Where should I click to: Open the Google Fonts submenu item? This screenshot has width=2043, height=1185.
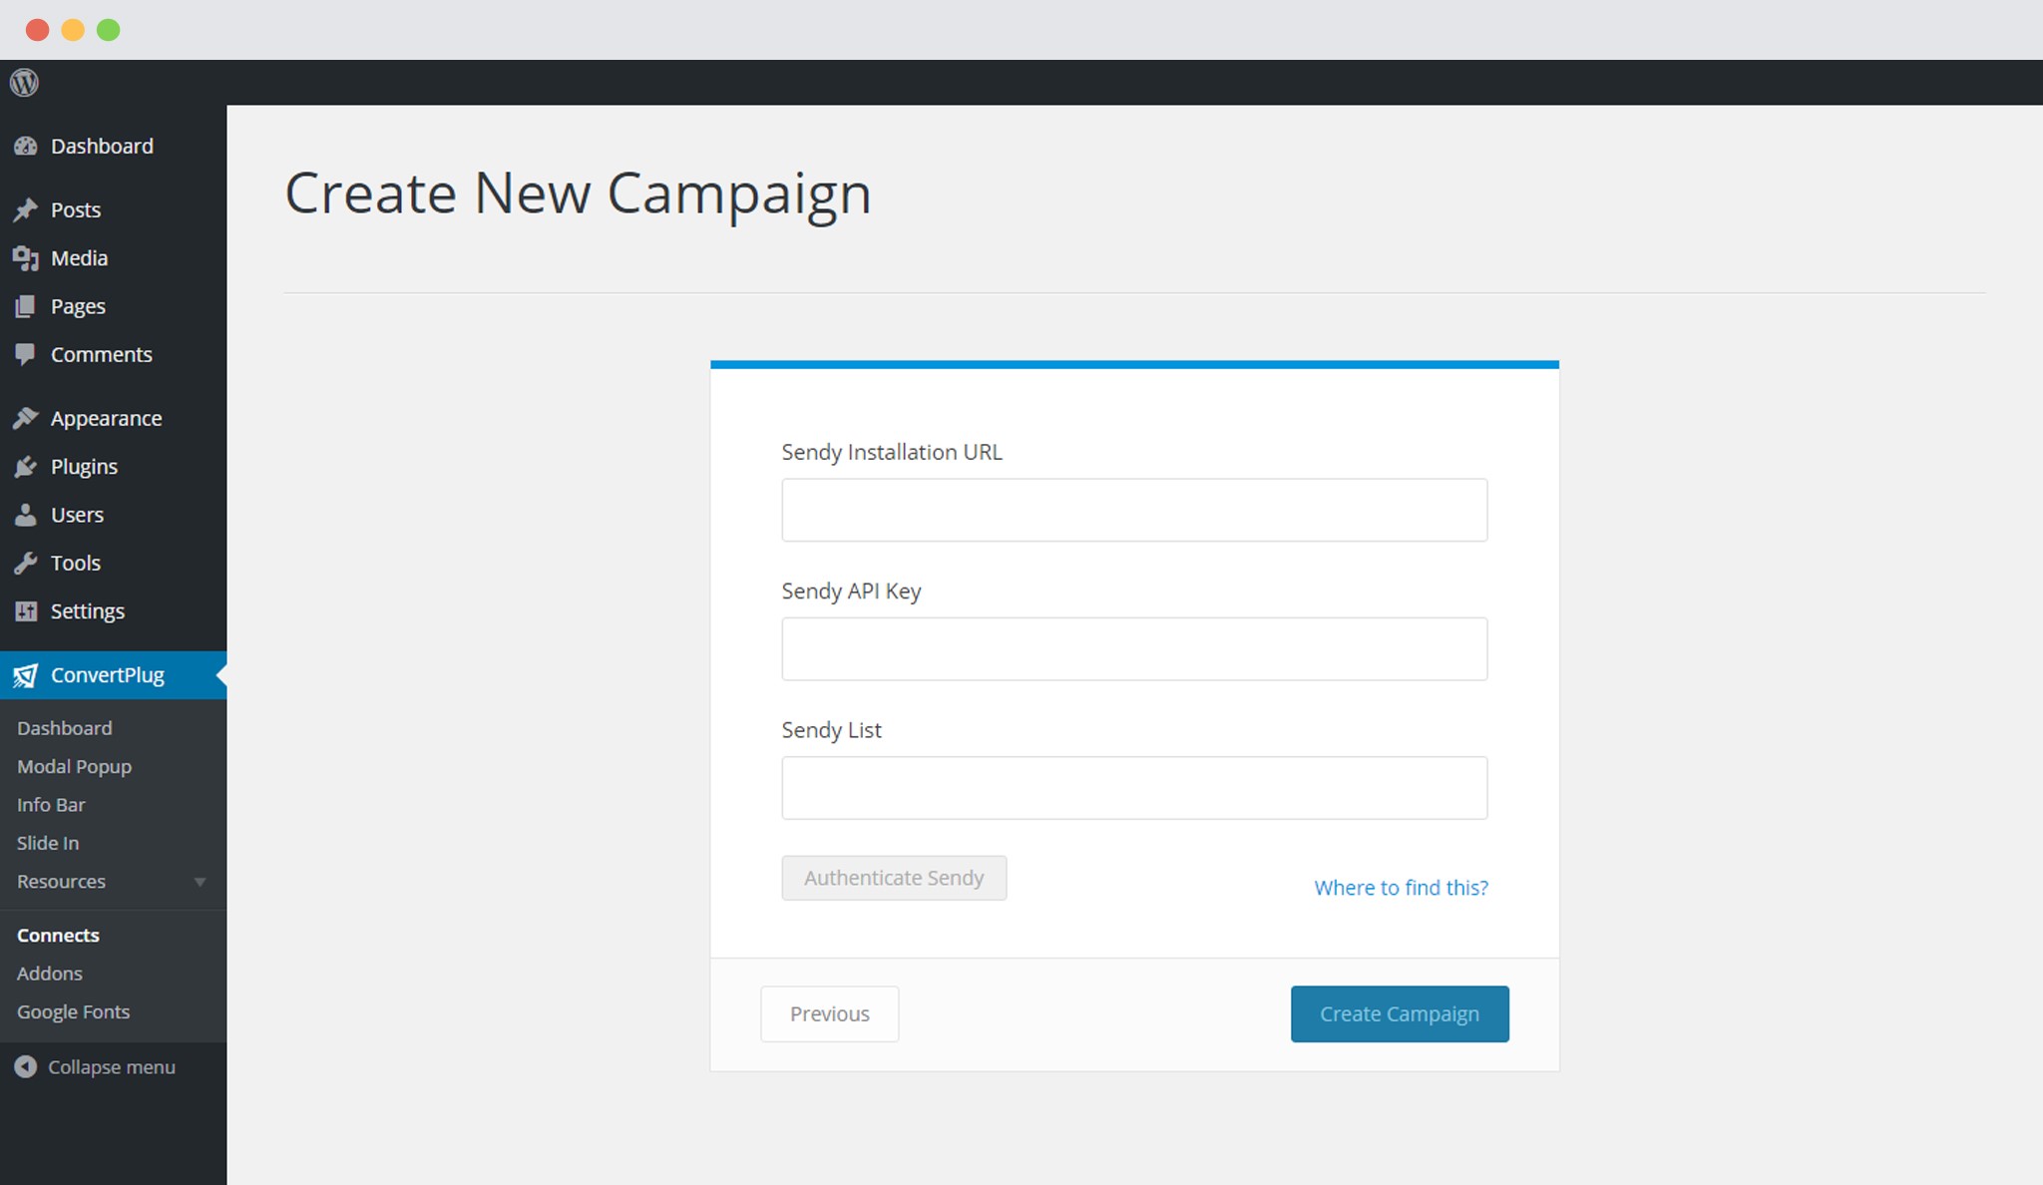73,1011
